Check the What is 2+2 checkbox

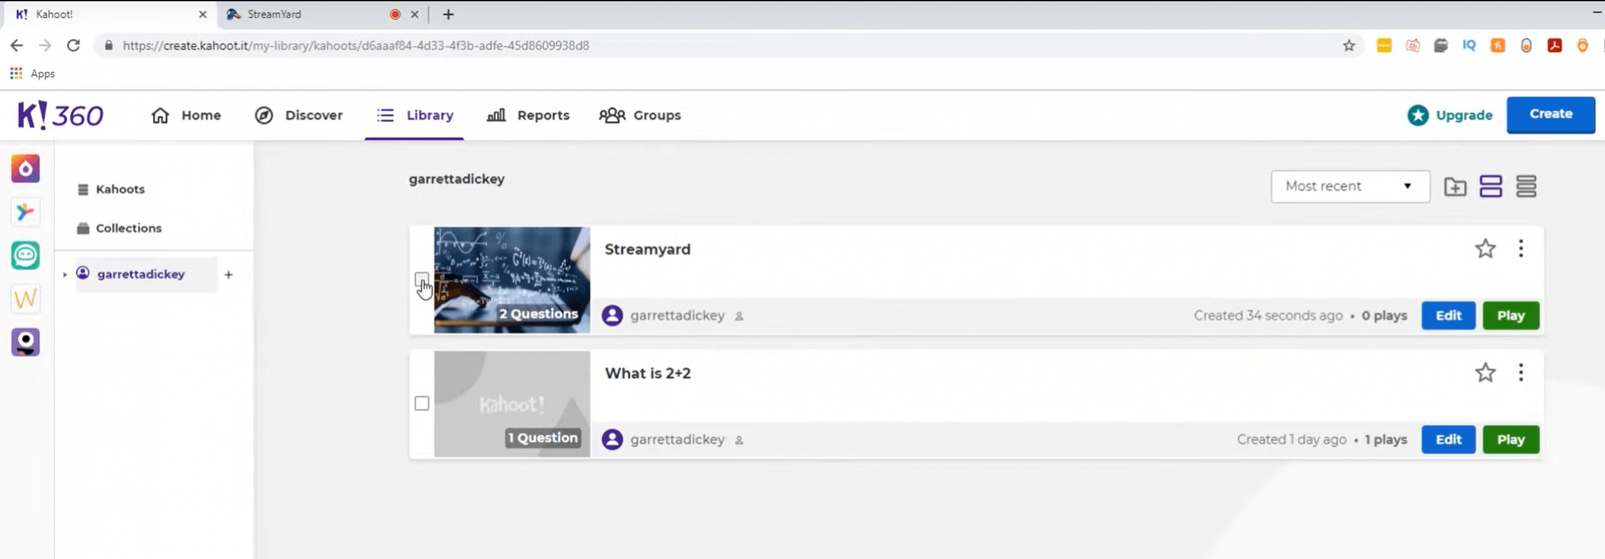422,403
